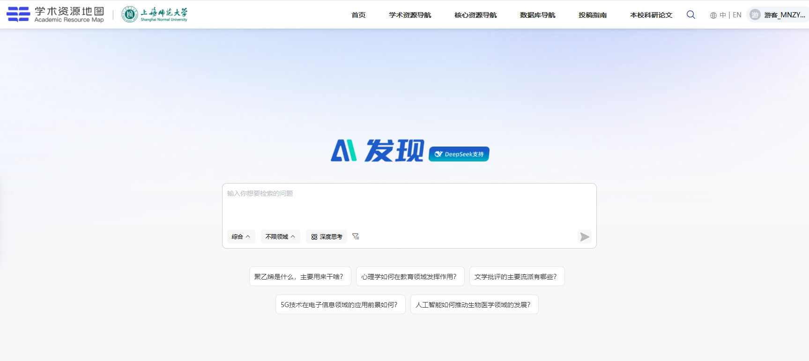Open the 游客_MNZY user menu
Image resolution: width=809 pixels, height=361 pixels.
click(784, 15)
